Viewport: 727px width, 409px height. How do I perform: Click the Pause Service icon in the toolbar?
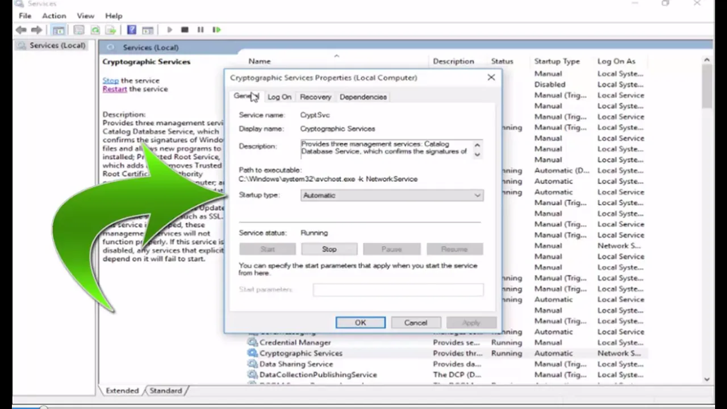point(200,30)
